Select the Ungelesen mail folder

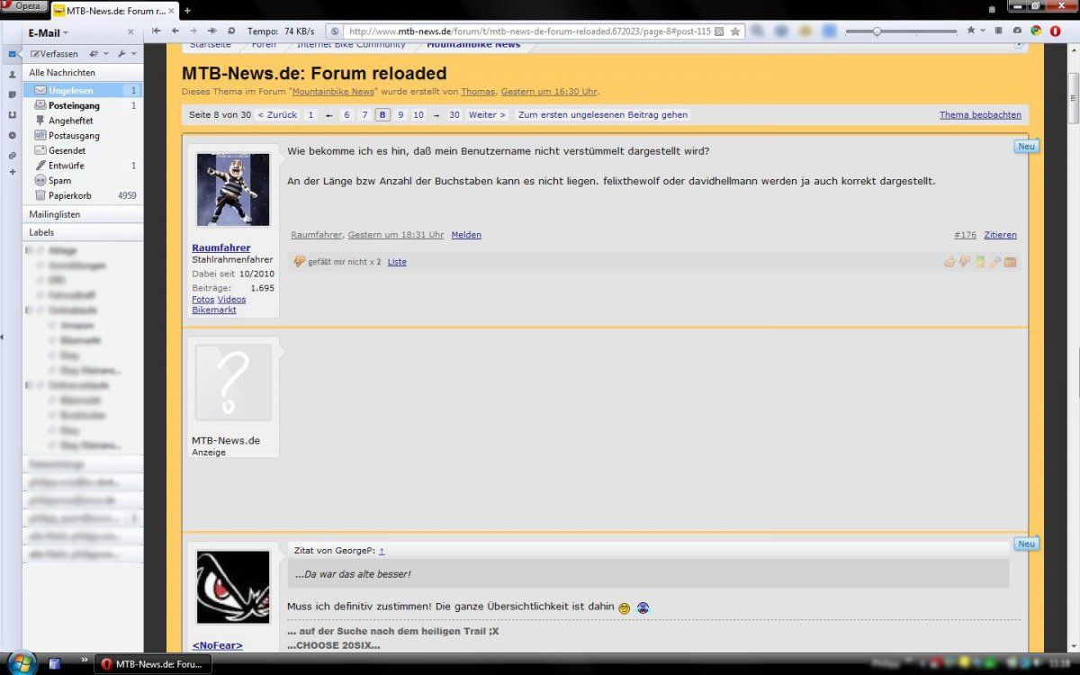point(83,90)
